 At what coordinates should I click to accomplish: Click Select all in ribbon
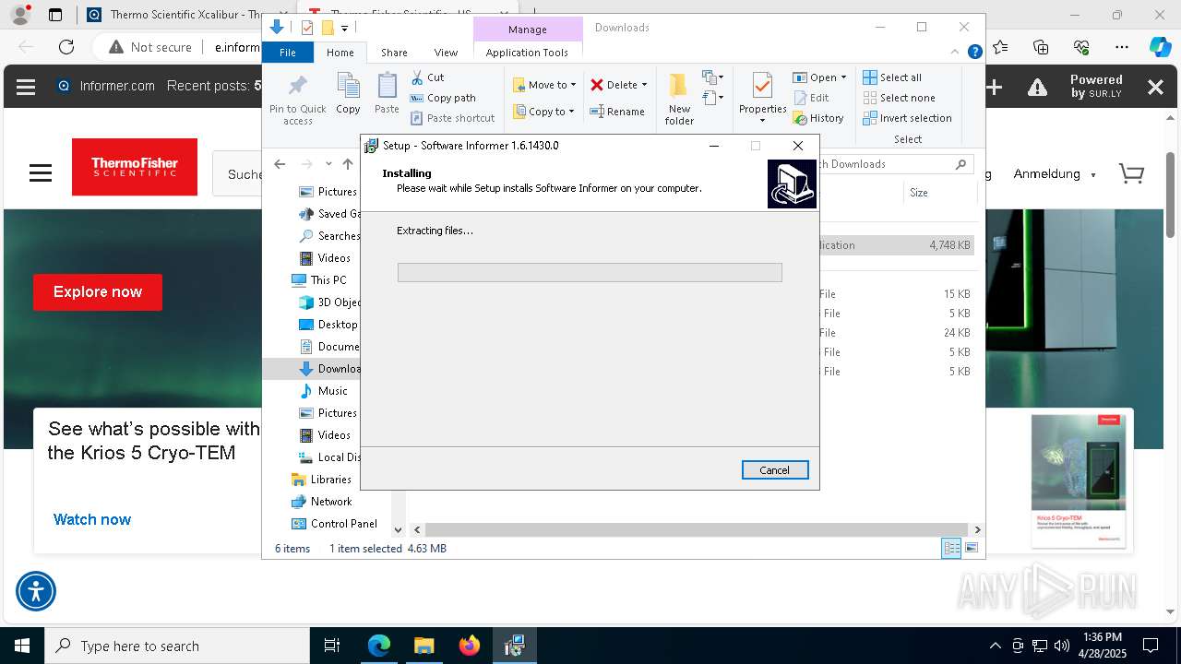[892, 77]
